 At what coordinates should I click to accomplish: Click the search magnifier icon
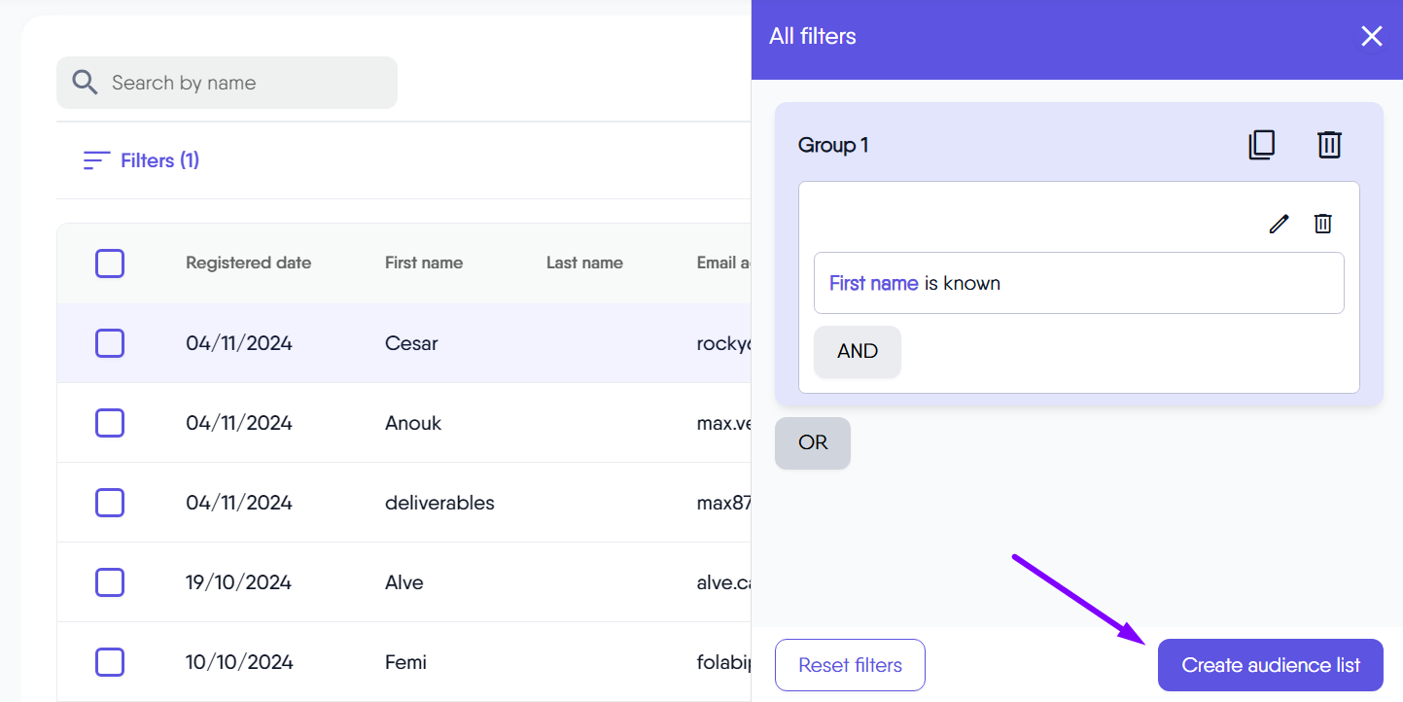86,83
